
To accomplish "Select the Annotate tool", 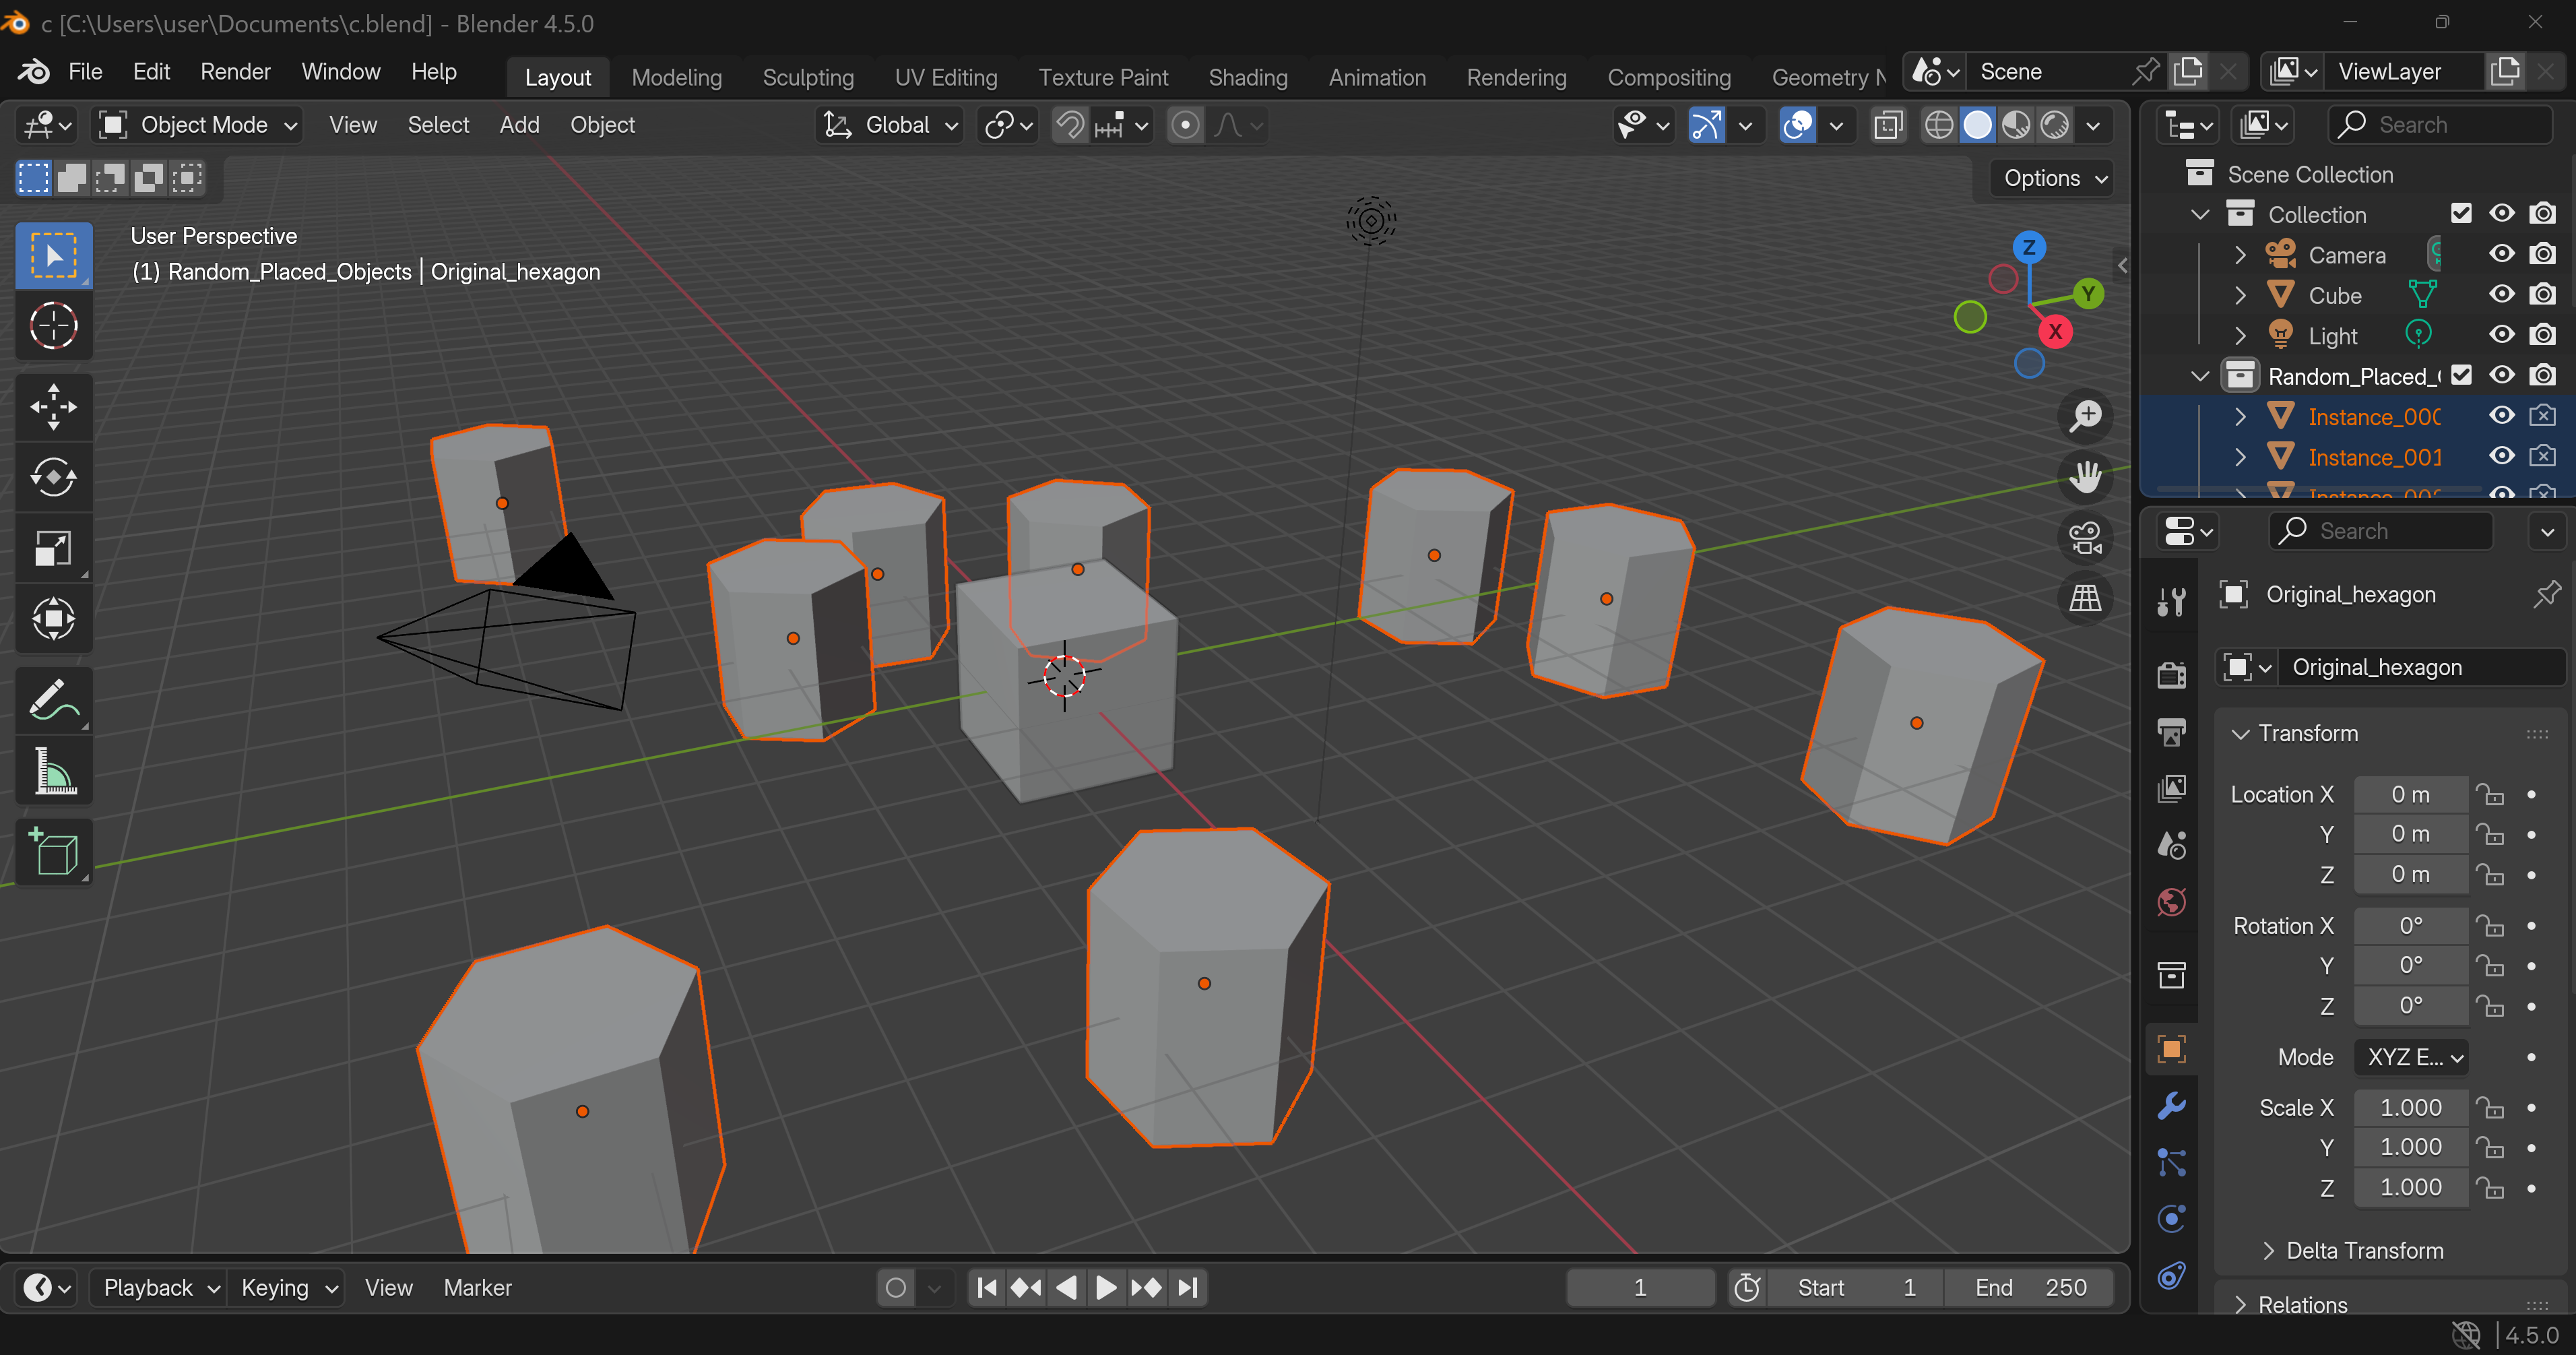I will (54, 700).
